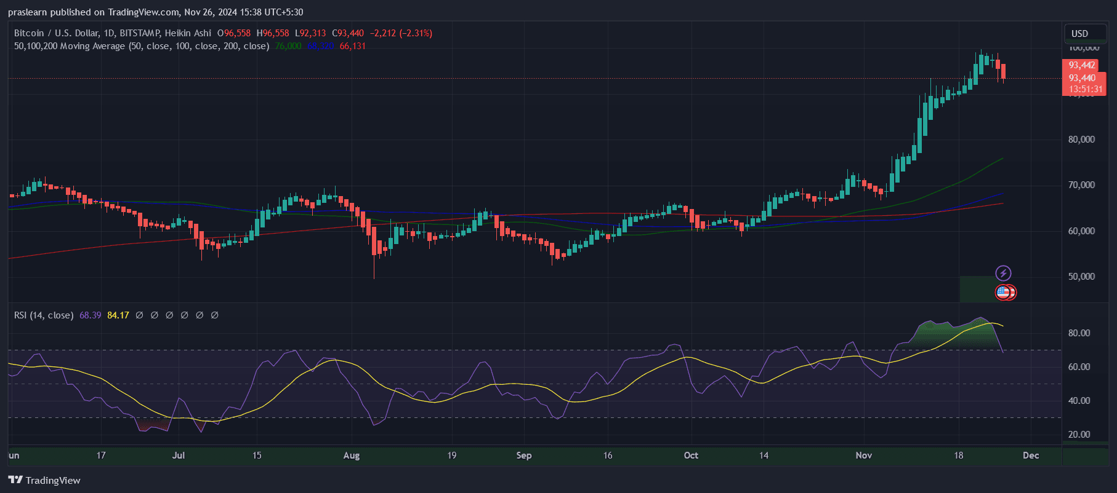This screenshot has width=1117, height=493.
Task: Click the 13:51:31 countdown price label
Action: tap(1085, 89)
